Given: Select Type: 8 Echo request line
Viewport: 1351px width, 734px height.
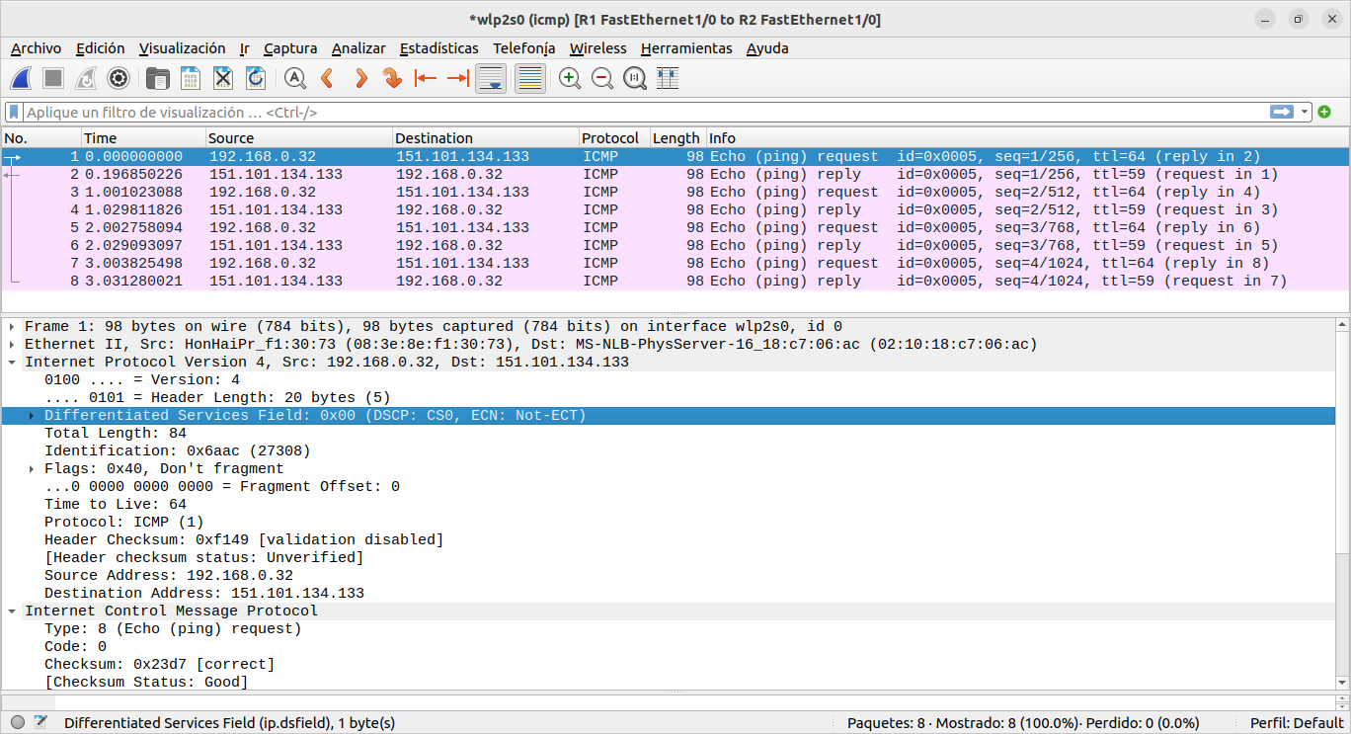Looking at the screenshot, I should pyautogui.click(x=173, y=628).
